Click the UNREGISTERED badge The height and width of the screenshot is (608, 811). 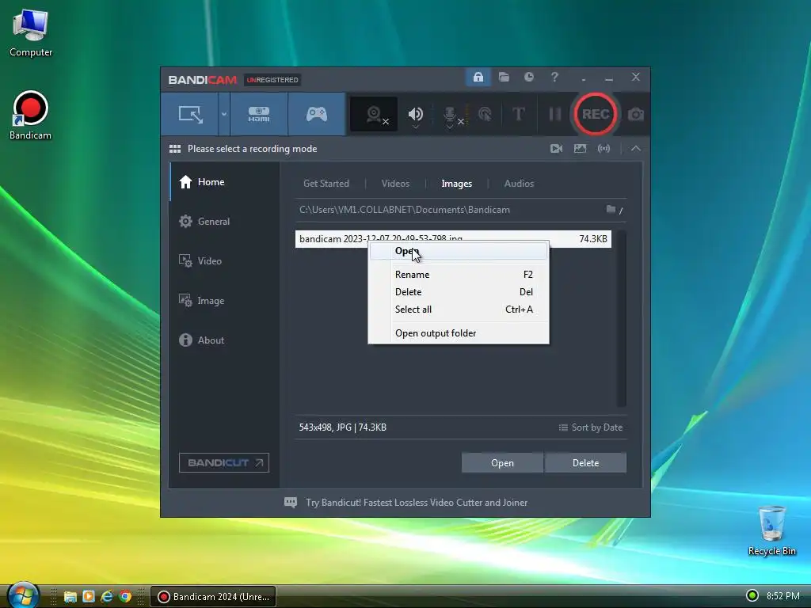(x=272, y=80)
